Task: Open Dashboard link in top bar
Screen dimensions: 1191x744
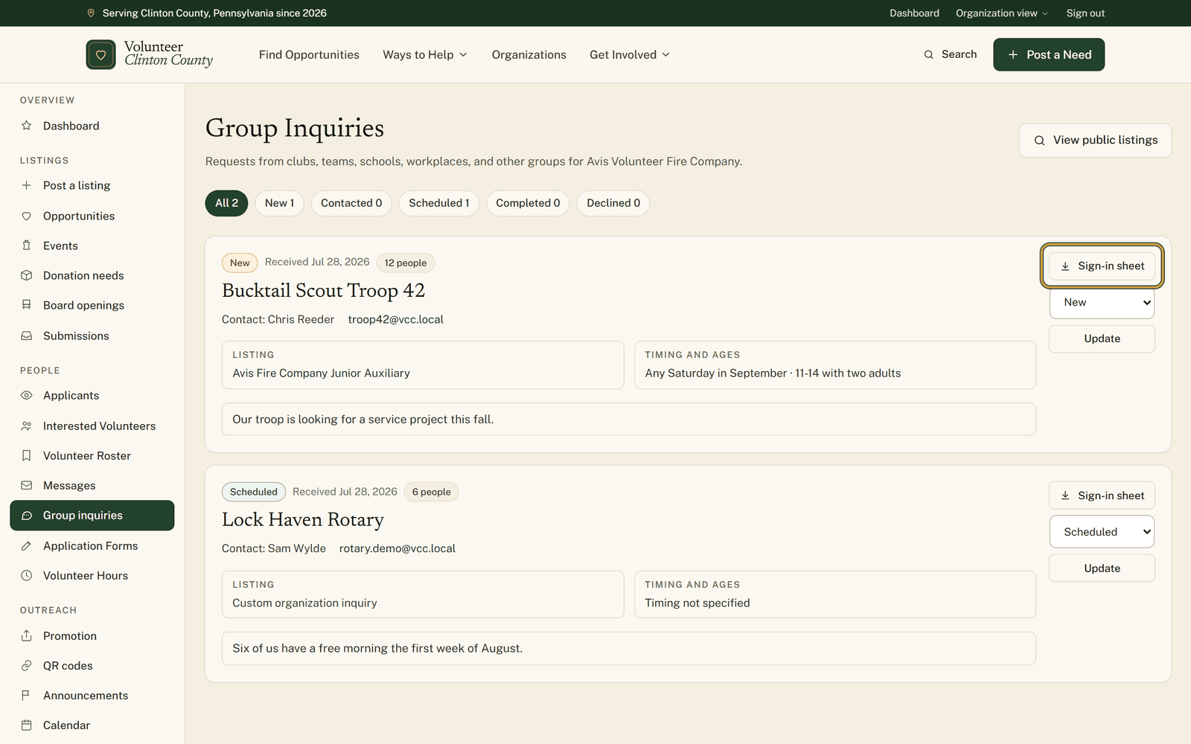Action: coord(914,13)
